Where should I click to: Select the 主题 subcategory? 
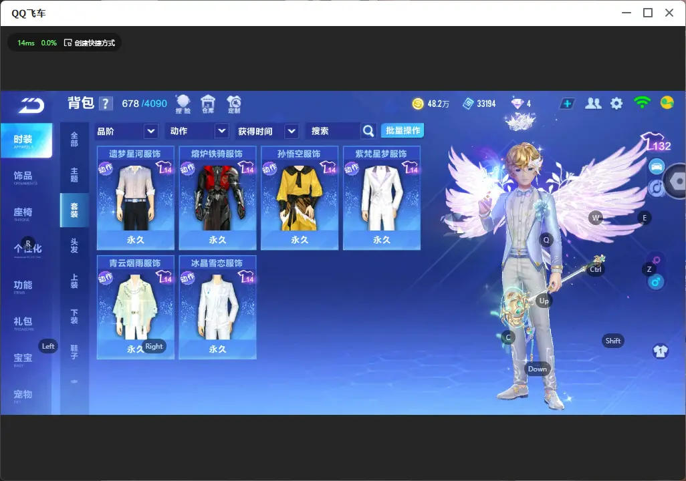(74, 175)
